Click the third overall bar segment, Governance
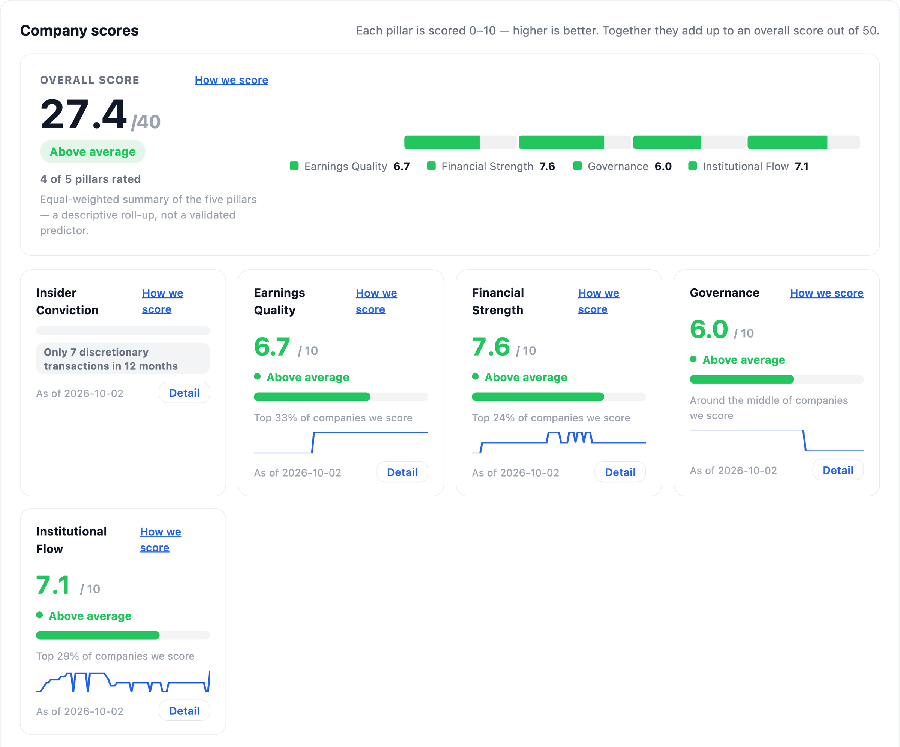900x747 pixels. tap(689, 142)
